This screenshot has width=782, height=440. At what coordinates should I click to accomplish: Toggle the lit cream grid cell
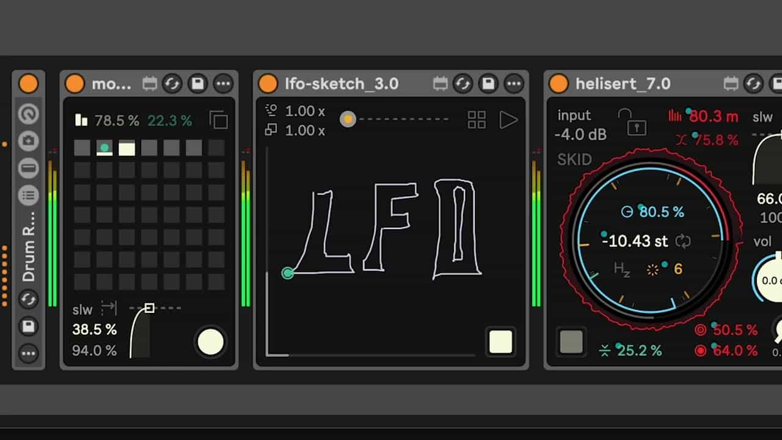(x=126, y=147)
